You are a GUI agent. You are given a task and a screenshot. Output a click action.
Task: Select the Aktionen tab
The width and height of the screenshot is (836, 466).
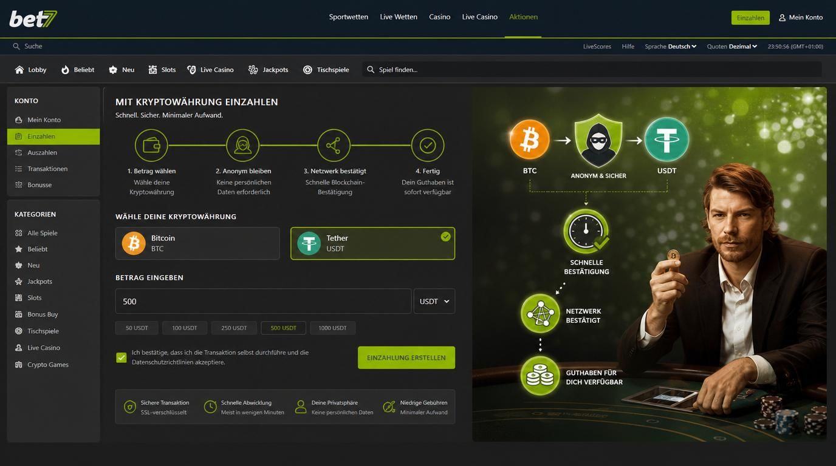(x=524, y=17)
